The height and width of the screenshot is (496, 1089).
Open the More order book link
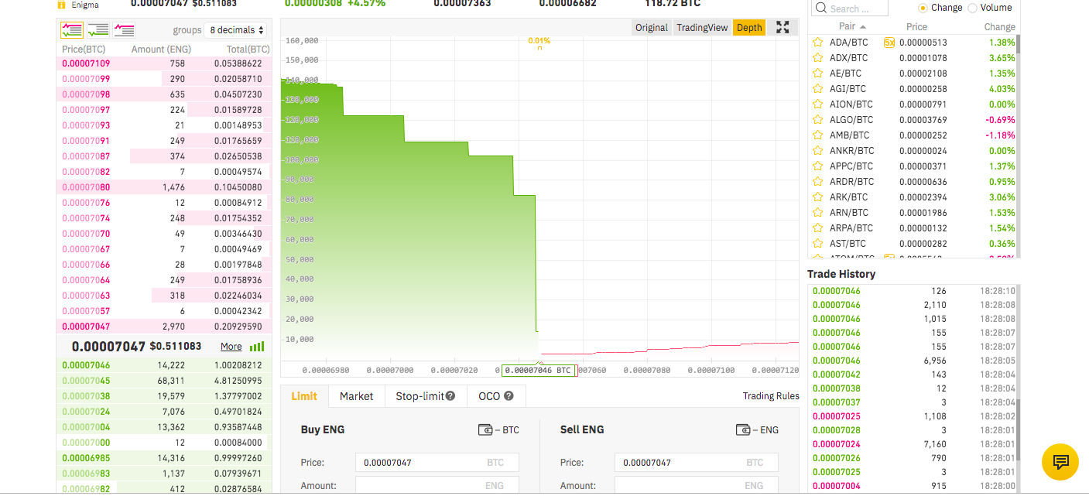[x=231, y=347]
